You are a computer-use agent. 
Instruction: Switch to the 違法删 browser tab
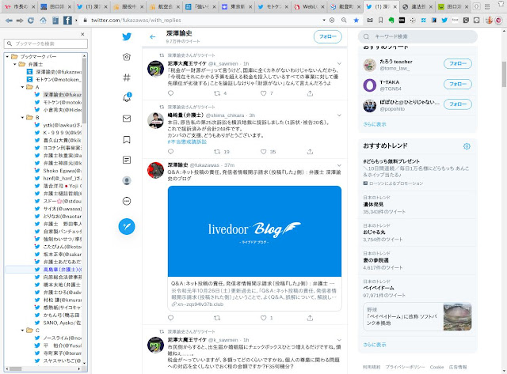pyautogui.click(x=417, y=6)
